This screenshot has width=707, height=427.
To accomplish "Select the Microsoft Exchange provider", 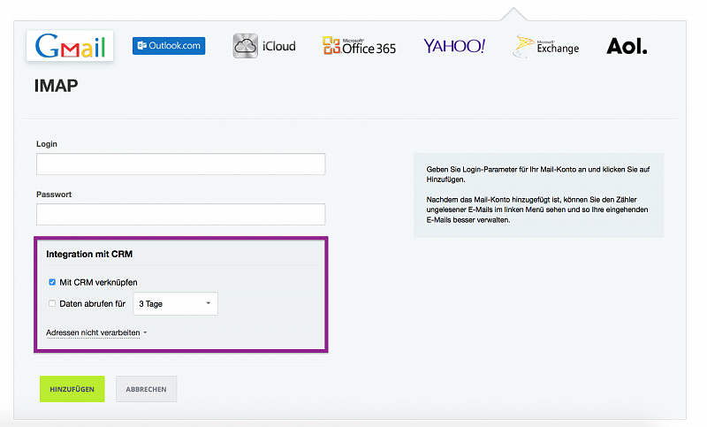I will pyautogui.click(x=545, y=47).
